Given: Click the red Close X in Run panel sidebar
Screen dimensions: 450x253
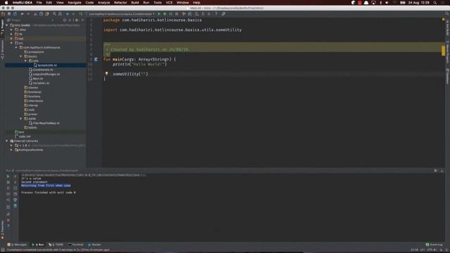Looking at the screenshot, I should 8,220.
